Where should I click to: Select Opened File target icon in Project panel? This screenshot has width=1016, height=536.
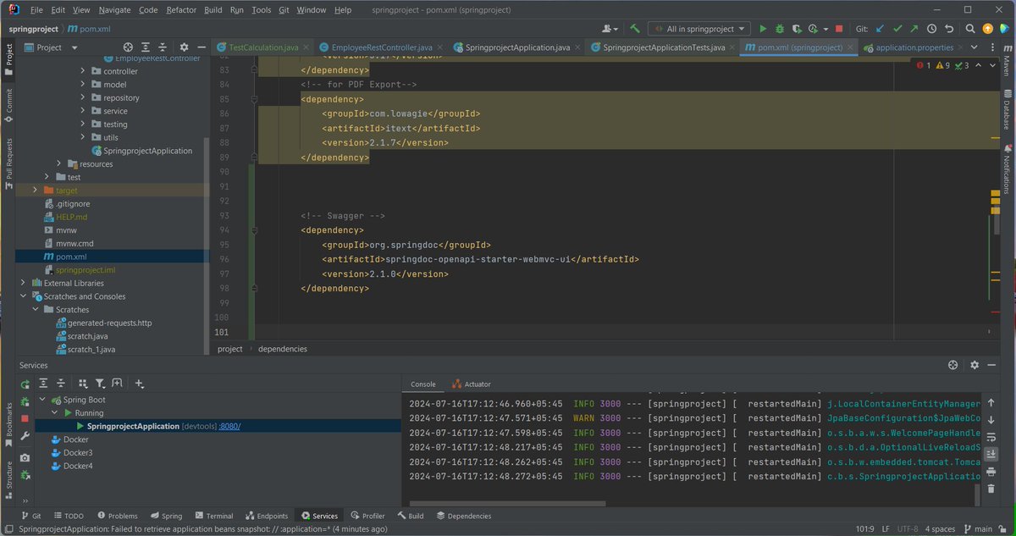click(129, 47)
